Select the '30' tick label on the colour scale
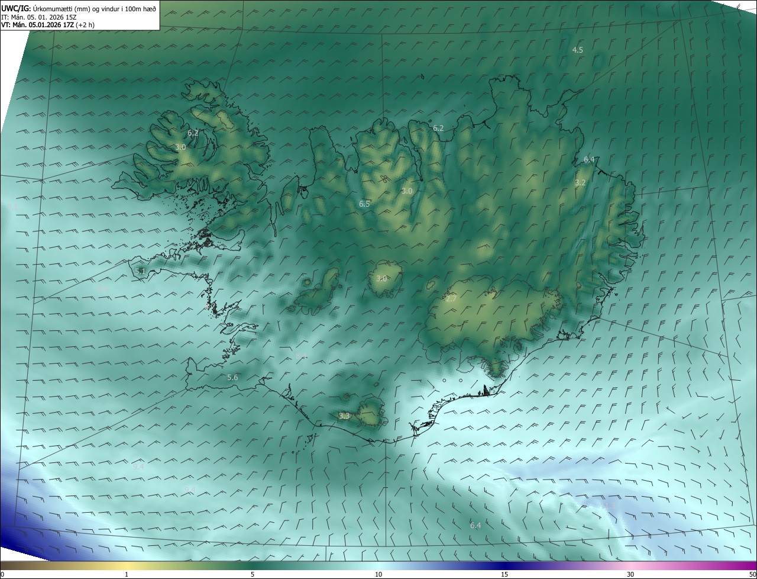This screenshot has height=579, width=757. (630, 574)
